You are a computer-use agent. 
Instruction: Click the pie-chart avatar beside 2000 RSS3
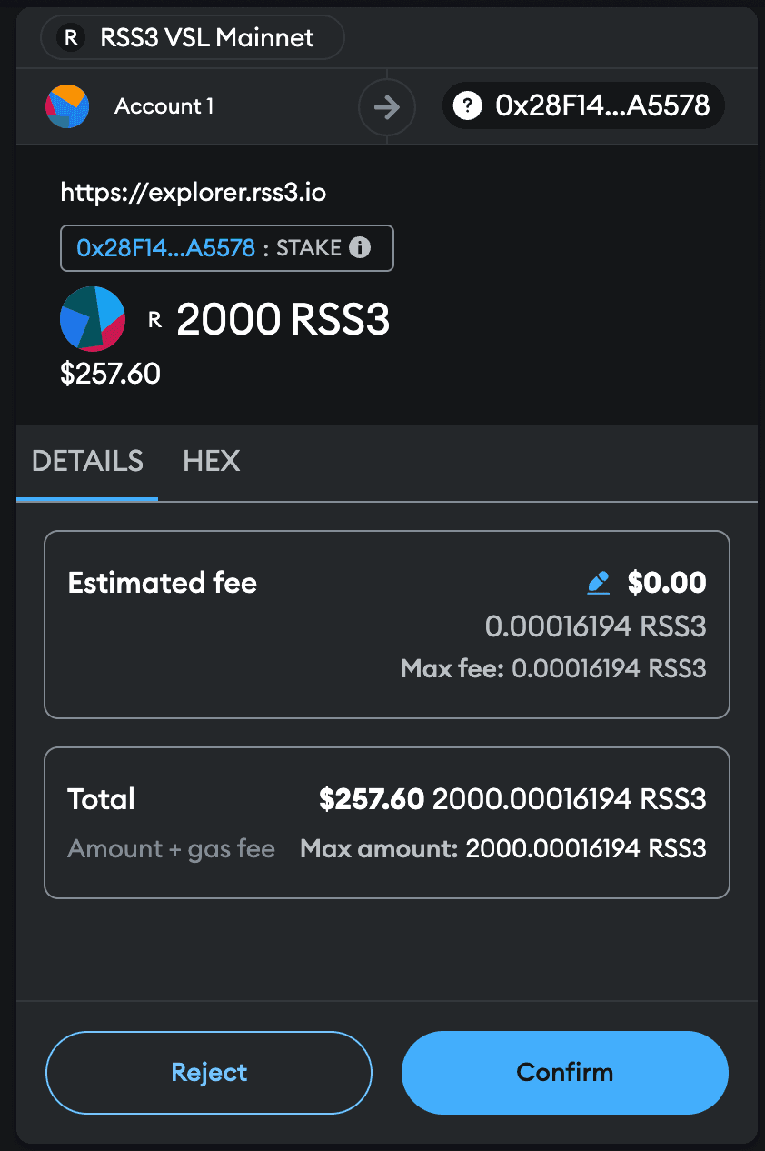(93, 318)
